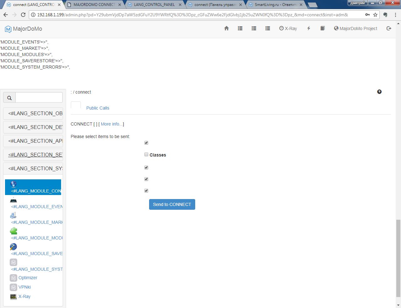The image size is (401, 308).
Task: Go back in the browser
Action: coord(6,15)
